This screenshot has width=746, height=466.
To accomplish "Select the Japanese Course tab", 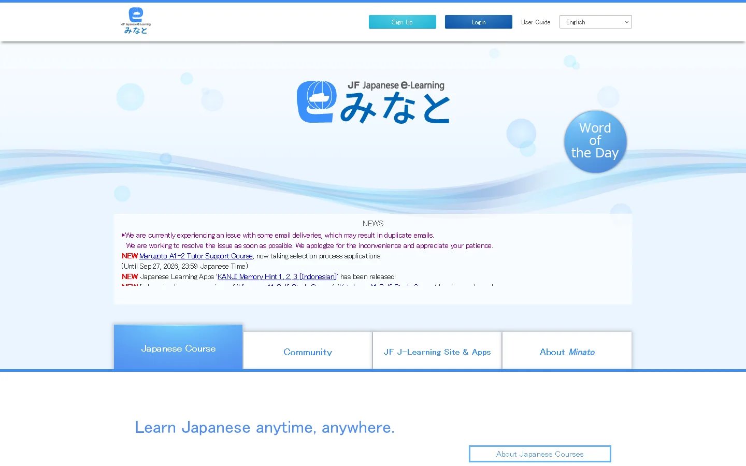I will click(x=178, y=347).
